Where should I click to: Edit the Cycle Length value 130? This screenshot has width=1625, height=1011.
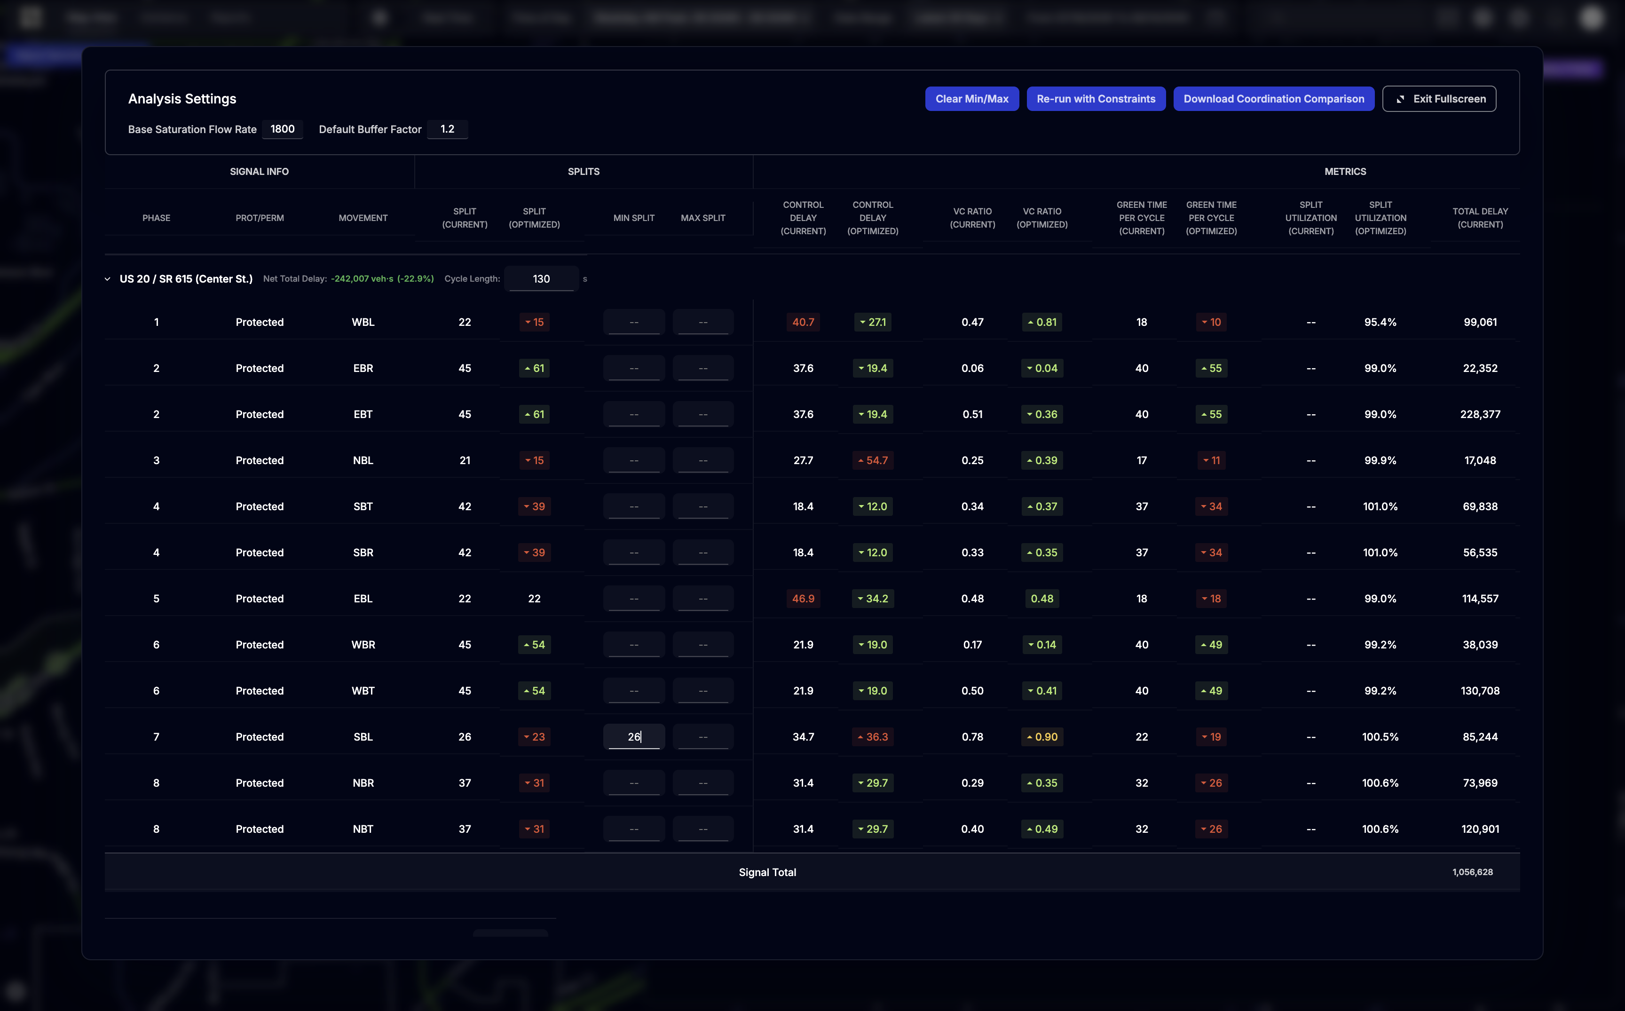[x=542, y=279]
